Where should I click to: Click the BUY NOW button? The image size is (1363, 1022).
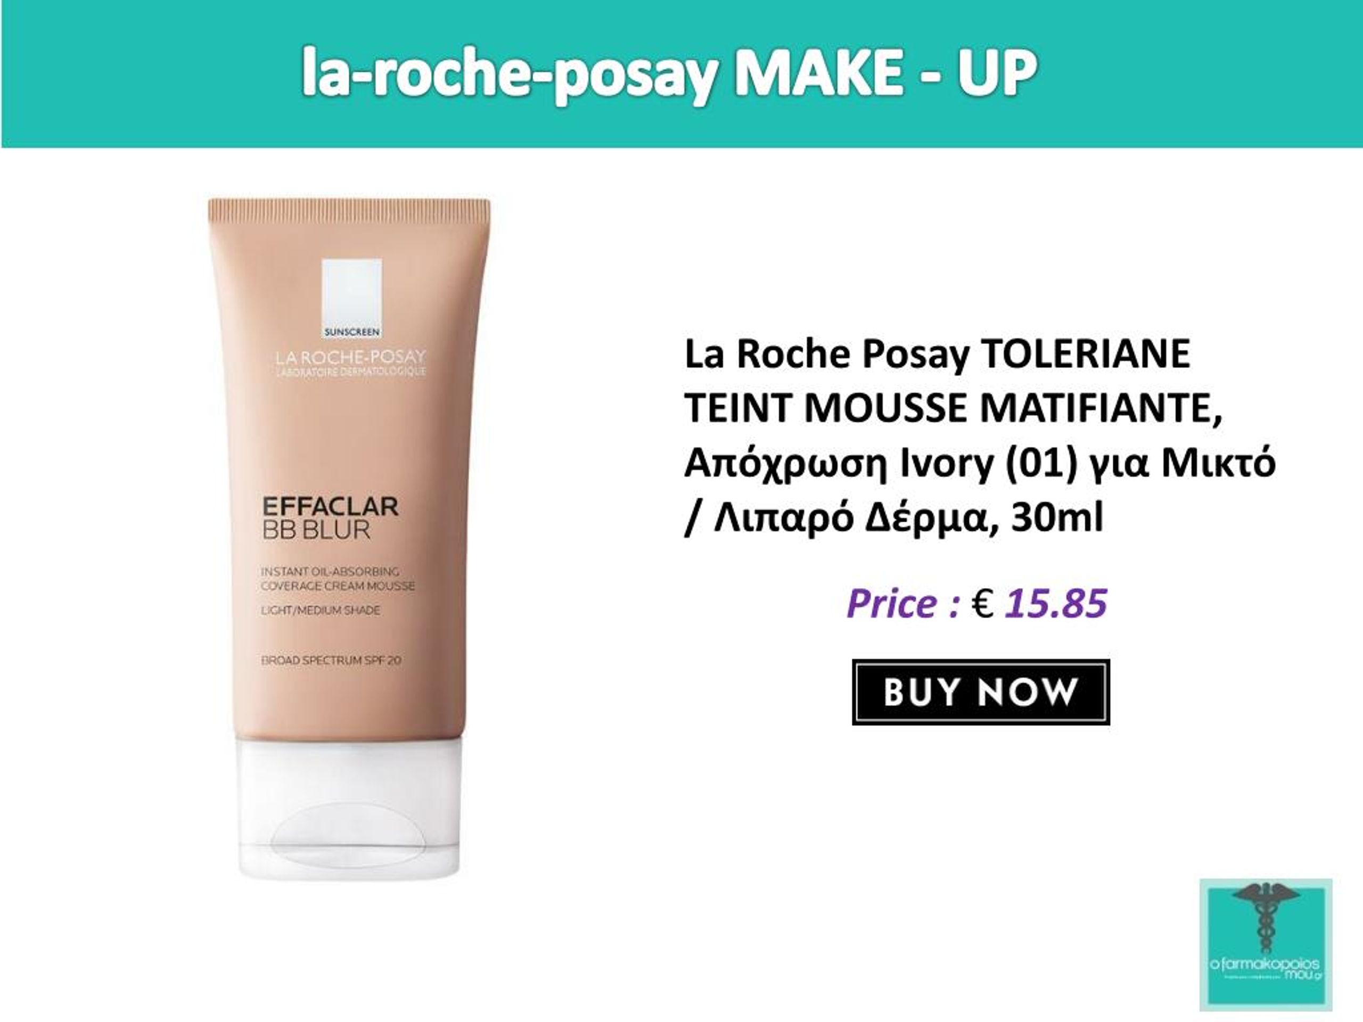tap(981, 692)
